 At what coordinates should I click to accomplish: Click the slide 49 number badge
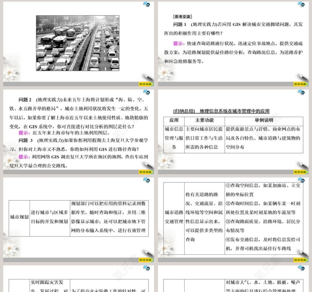pyautogui.click(x=300, y=180)
